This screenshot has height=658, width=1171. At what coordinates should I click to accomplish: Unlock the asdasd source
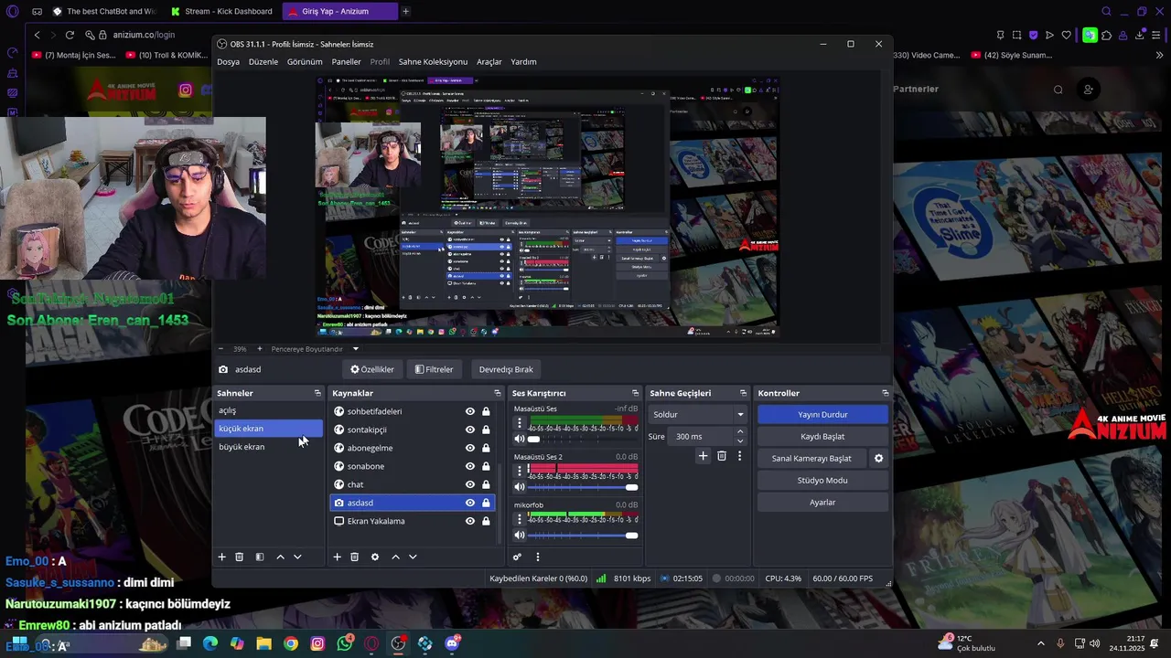[x=486, y=503]
